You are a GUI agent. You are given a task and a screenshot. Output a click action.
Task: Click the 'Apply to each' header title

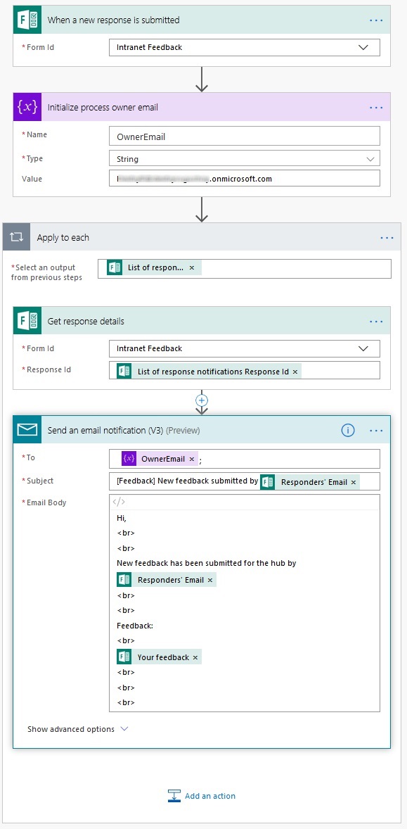tap(63, 238)
